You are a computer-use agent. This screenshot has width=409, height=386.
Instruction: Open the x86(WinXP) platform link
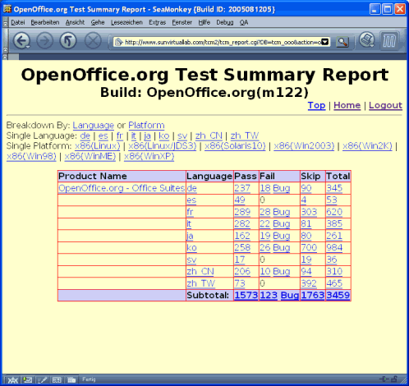pyautogui.click(x=149, y=157)
